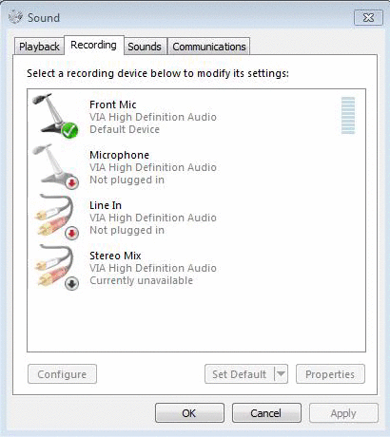Click the OK button
This screenshot has width=390, height=437.
(x=189, y=413)
